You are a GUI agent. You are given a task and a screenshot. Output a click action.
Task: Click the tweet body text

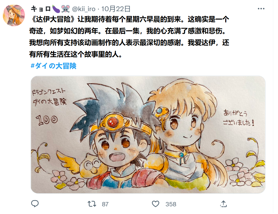129,37
